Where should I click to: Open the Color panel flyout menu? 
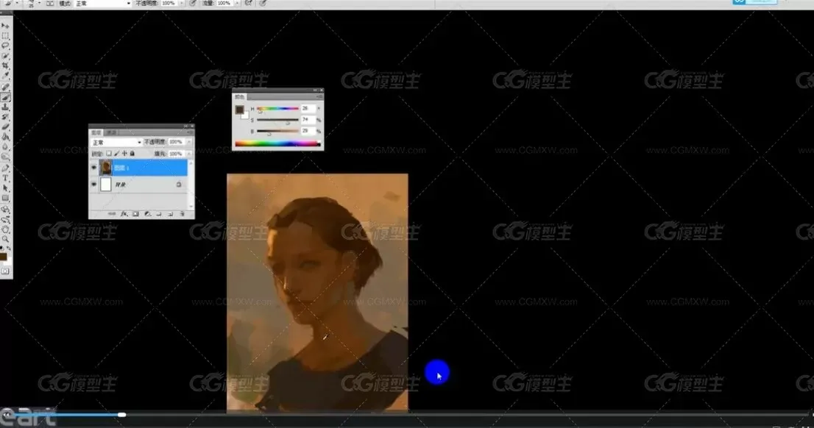319,96
